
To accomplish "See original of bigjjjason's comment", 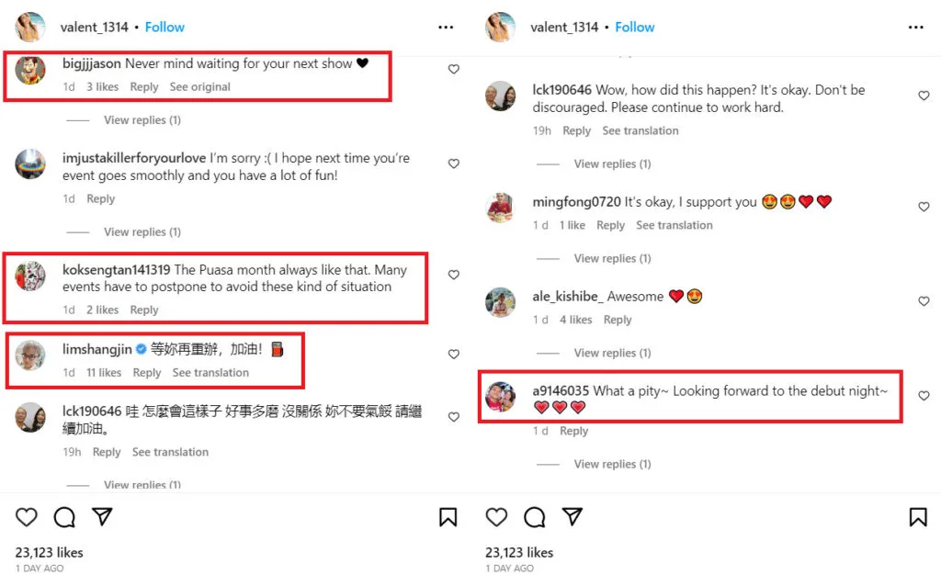I will click(199, 87).
